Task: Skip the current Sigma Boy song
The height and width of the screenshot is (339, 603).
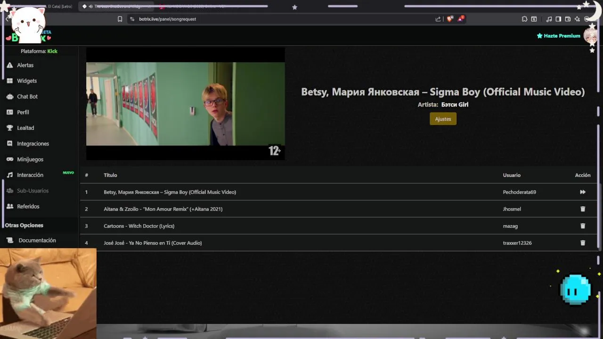Action: pyautogui.click(x=583, y=192)
